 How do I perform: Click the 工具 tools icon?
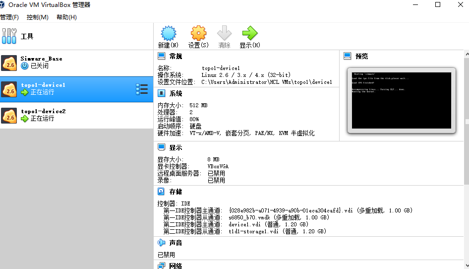click(9, 36)
